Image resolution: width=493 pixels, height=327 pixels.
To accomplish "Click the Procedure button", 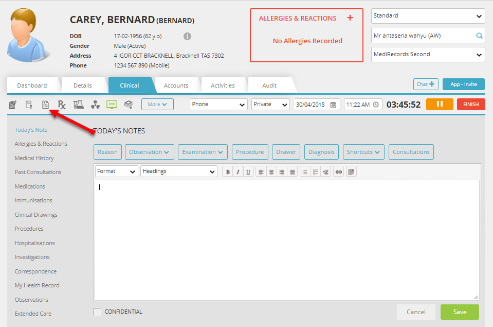I will point(250,152).
